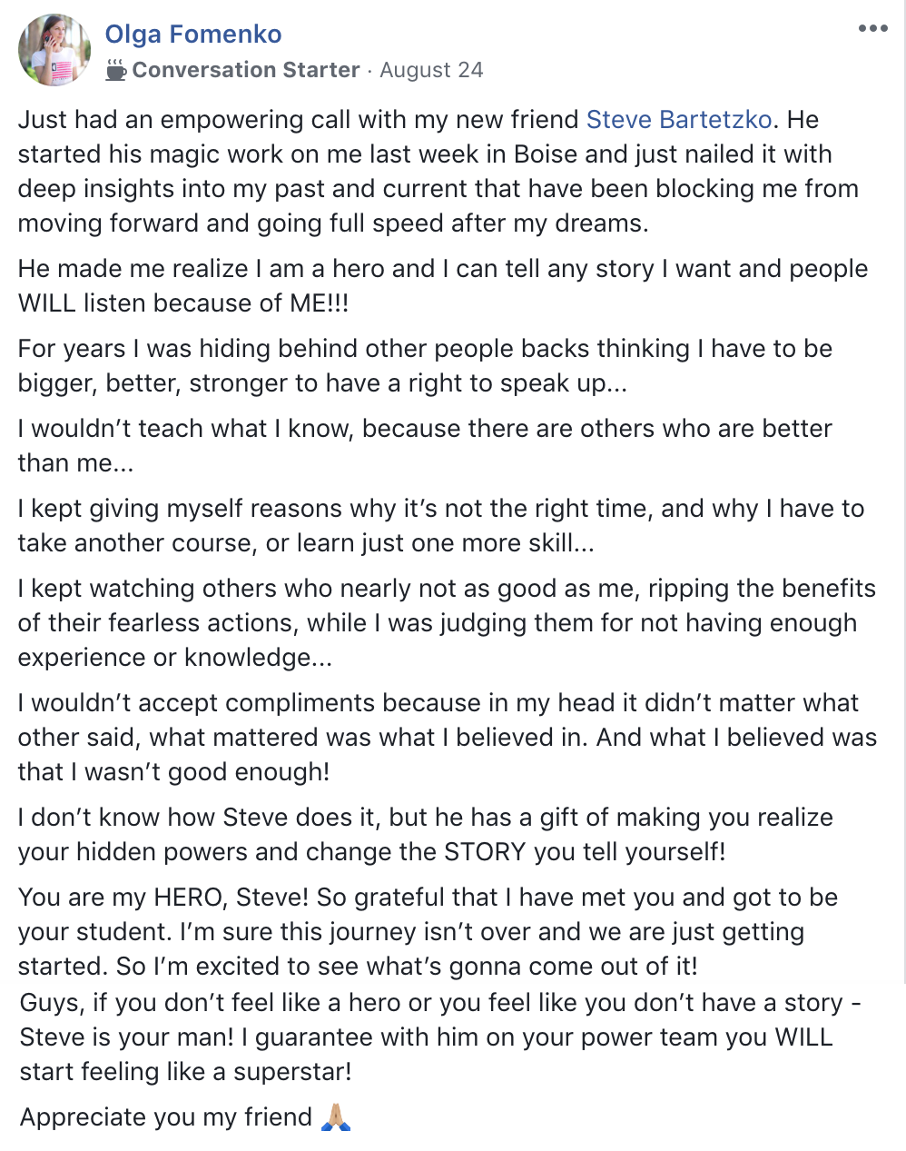
Task: Click the line "start feeling like a superstar!"
Action: tap(185, 1072)
